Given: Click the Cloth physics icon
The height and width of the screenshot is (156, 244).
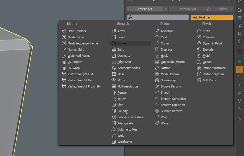Looking at the screenshot, I should pos(199,31).
